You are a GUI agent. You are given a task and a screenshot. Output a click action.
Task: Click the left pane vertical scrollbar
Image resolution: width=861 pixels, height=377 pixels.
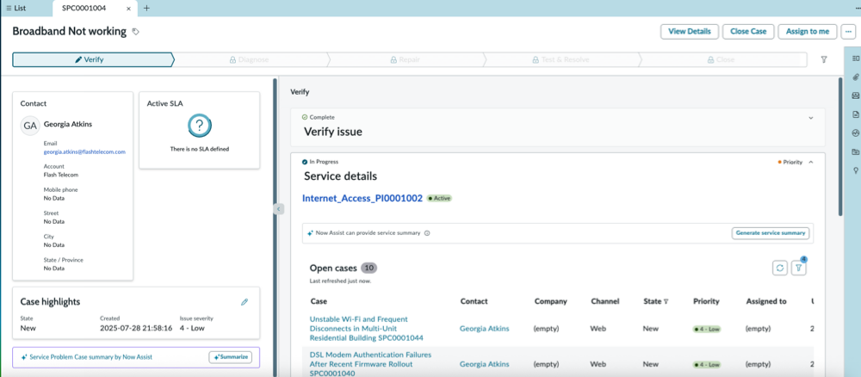tap(275, 227)
